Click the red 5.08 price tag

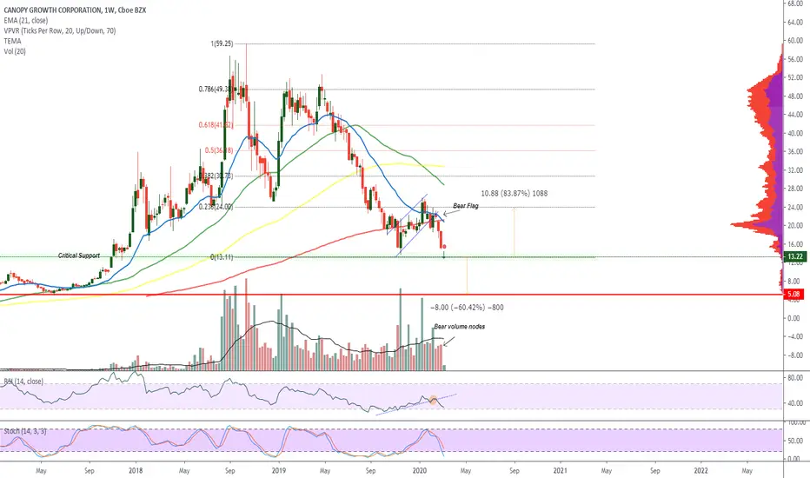794,295
